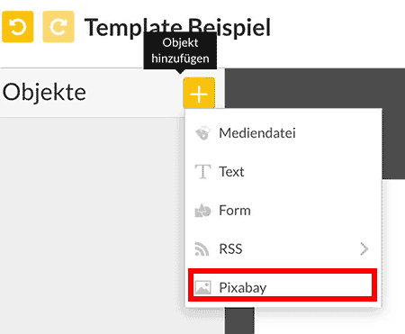Click the Objekt hinzufügen tooltip
This screenshot has width=405, height=334.
(x=180, y=50)
